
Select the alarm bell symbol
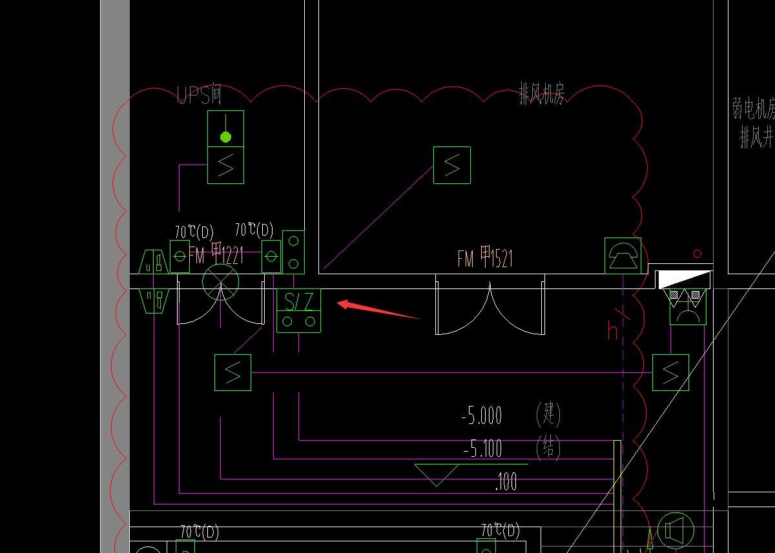point(688,307)
